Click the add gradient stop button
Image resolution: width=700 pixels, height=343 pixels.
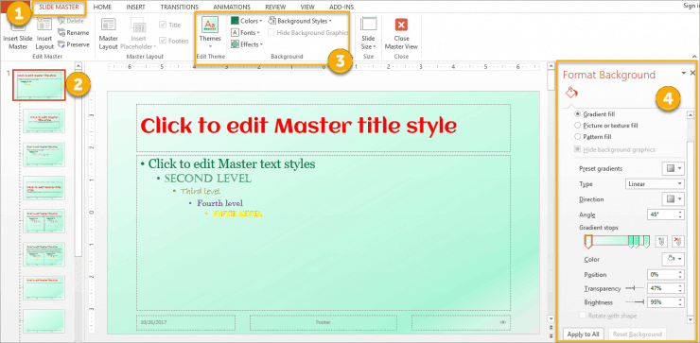pyautogui.click(x=660, y=241)
